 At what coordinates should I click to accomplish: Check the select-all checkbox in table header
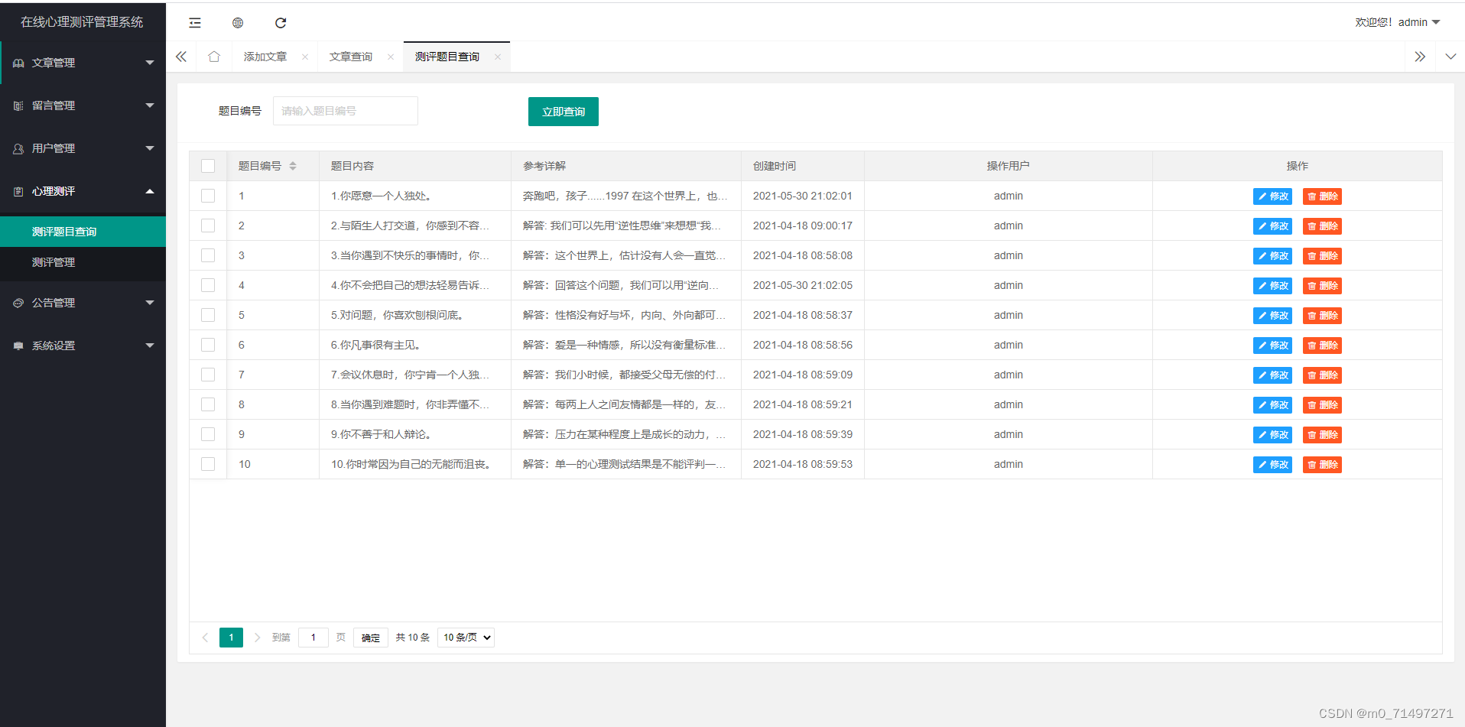click(x=208, y=165)
